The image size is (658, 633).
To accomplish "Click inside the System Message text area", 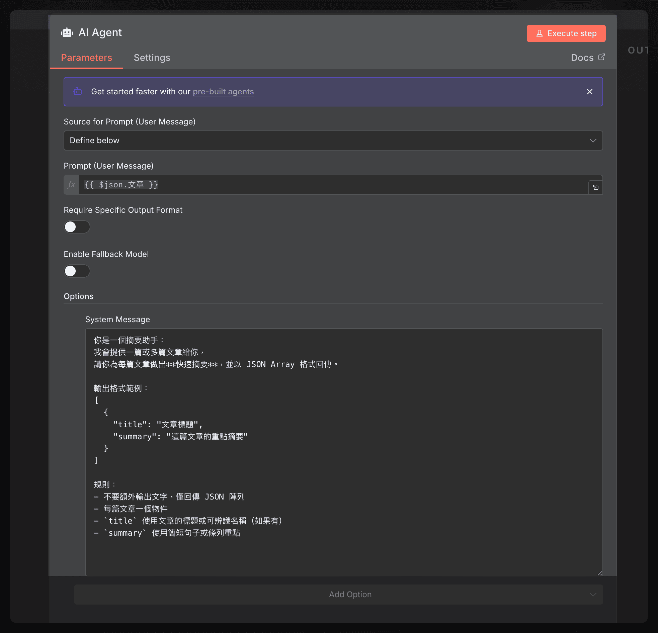I will [336, 436].
